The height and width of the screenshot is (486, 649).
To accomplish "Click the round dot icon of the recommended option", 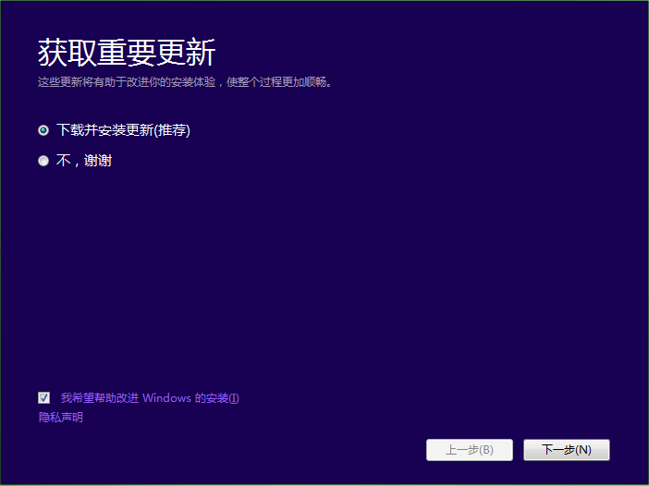I will [x=43, y=130].
